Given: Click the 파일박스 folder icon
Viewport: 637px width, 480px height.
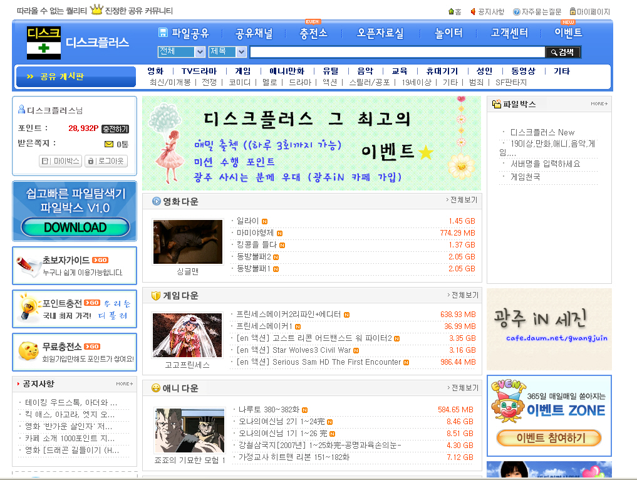Looking at the screenshot, I should (x=497, y=104).
